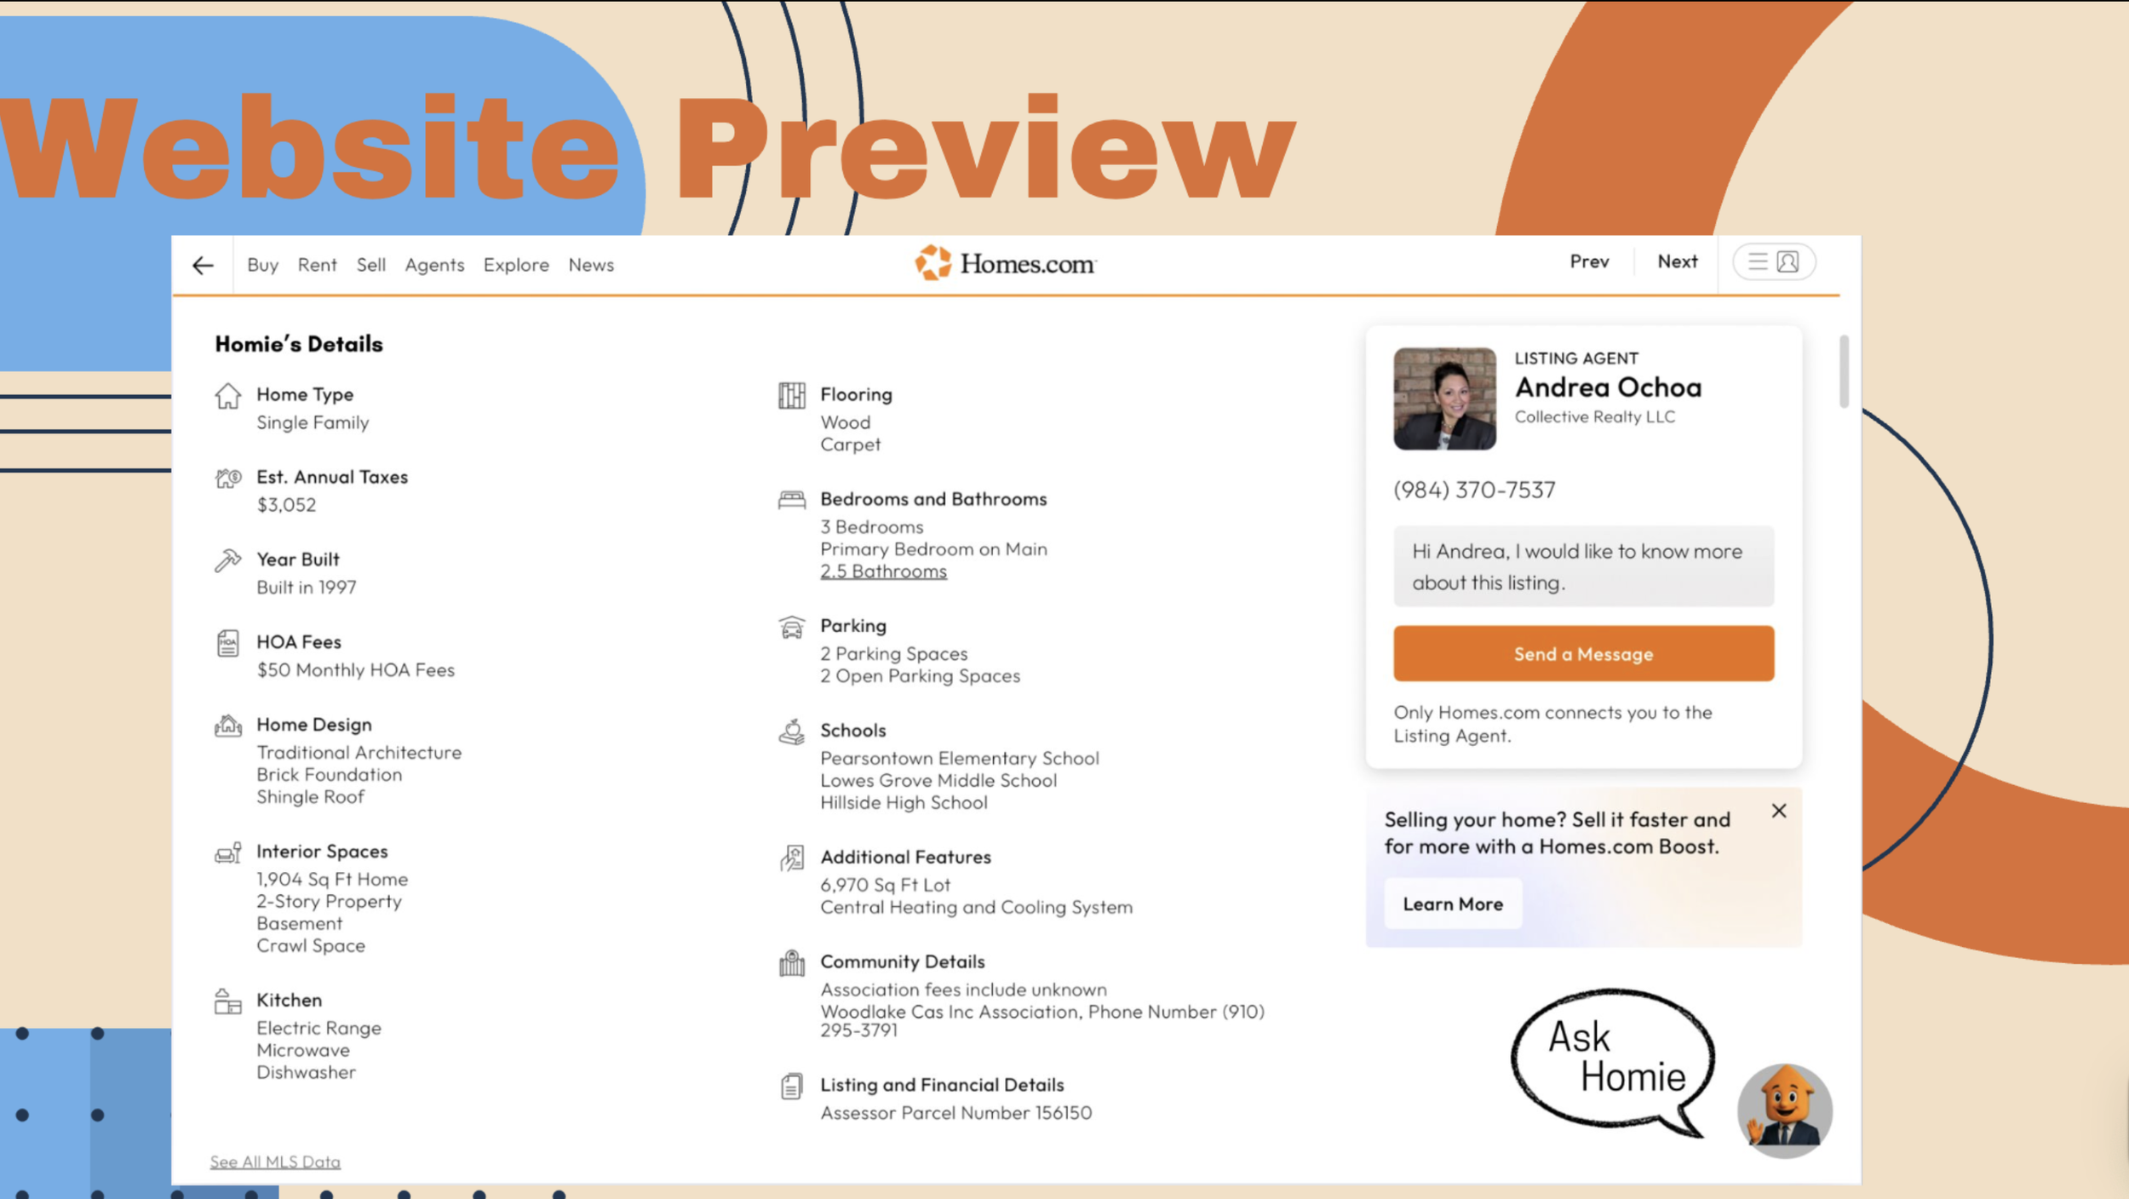Click the Interior Spaces sofa icon
This screenshot has height=1199, width=2129.
(x=227, y=852)
